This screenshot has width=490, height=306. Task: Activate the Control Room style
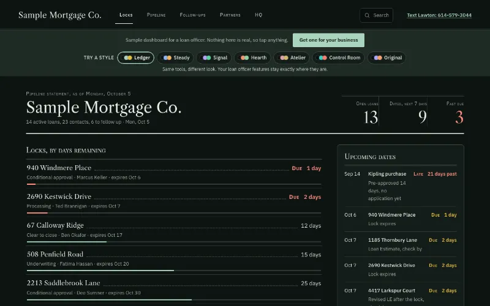coord(339,58)
